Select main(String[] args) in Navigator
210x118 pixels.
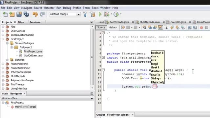click(x=26, y=107)
